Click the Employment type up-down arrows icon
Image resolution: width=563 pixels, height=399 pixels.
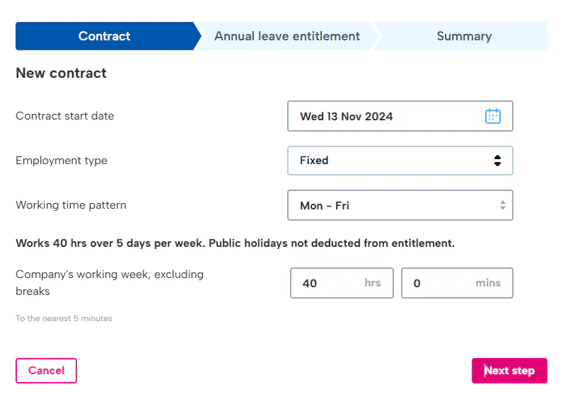coord(498,161)
